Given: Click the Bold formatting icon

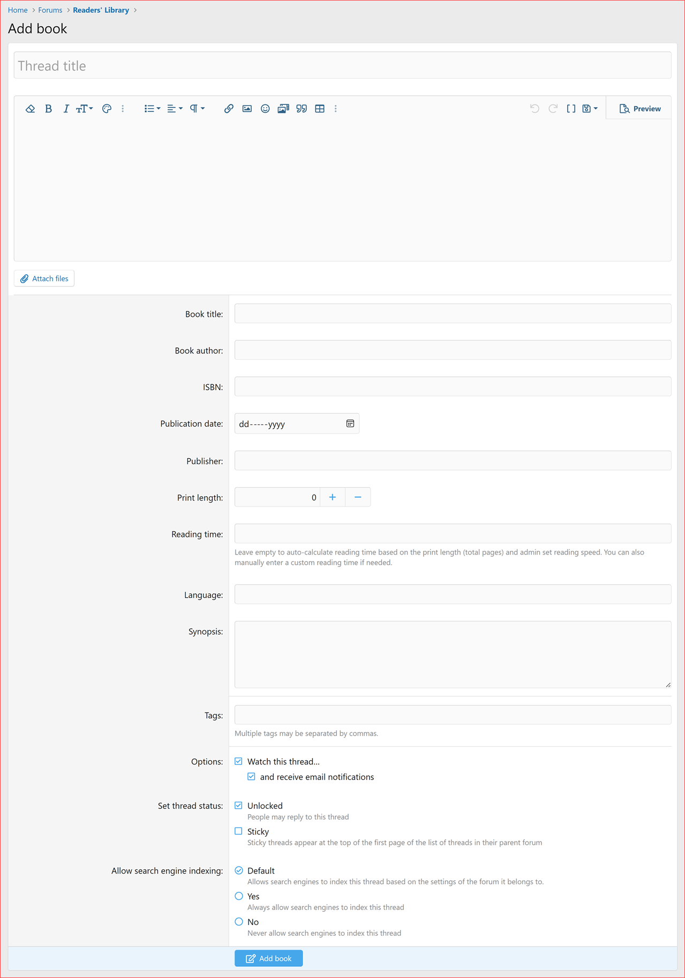Looking at the screenshot, I should 48,109.
